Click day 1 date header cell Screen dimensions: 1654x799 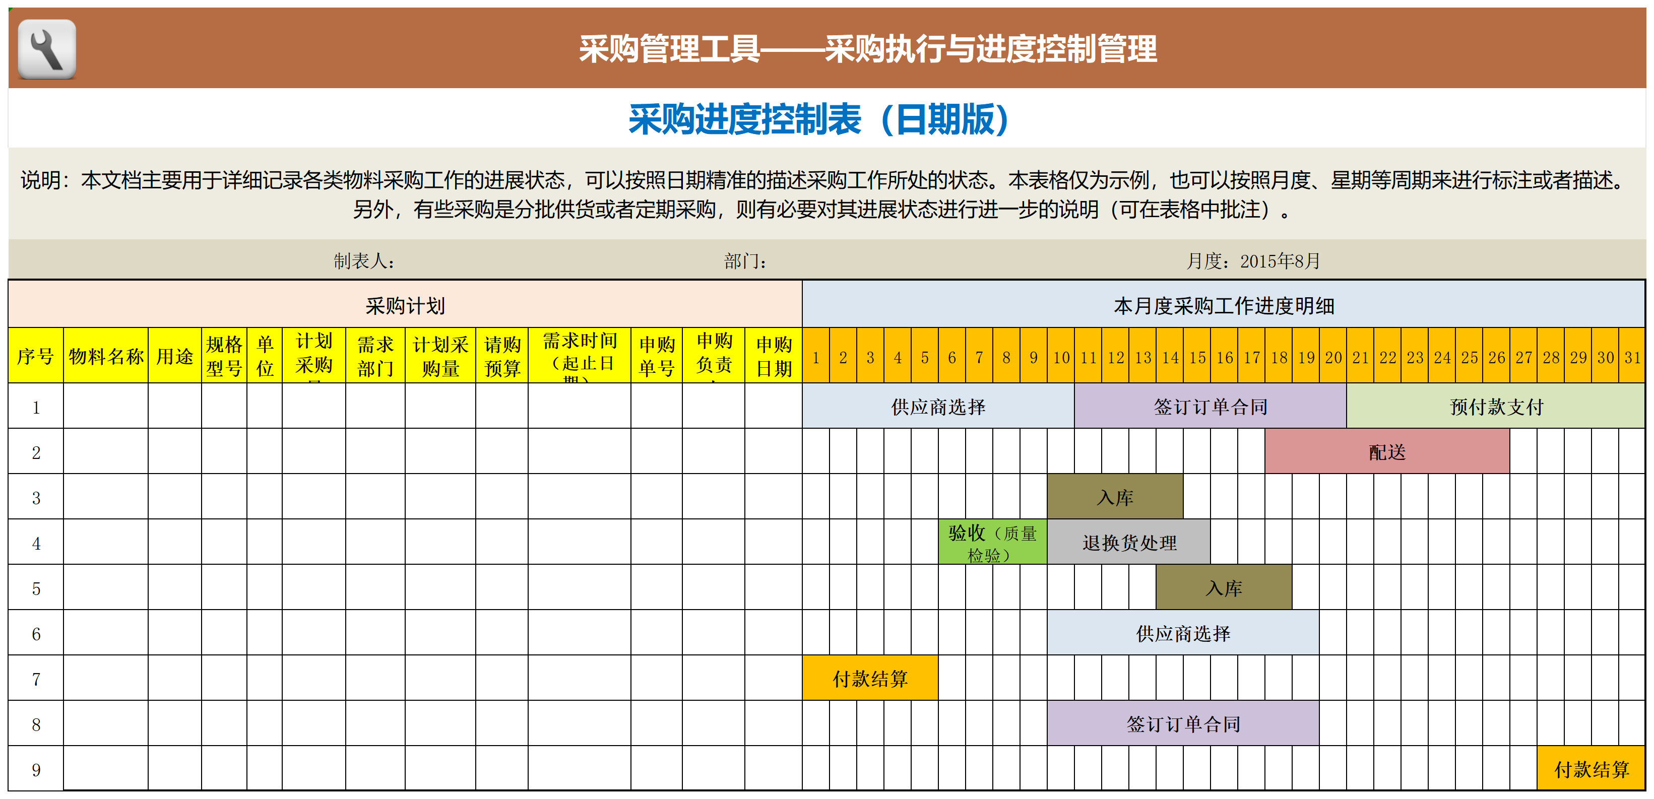[816, 357]
